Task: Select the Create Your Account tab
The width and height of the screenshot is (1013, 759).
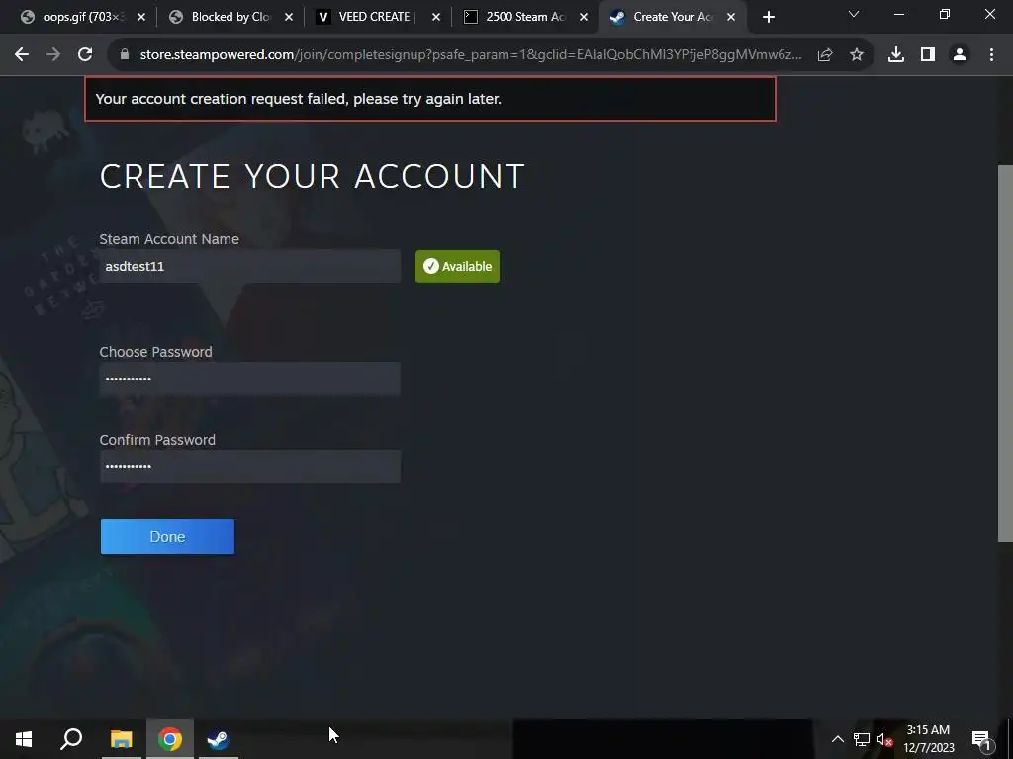Action: pyautogui.click(x=672, y=18)
